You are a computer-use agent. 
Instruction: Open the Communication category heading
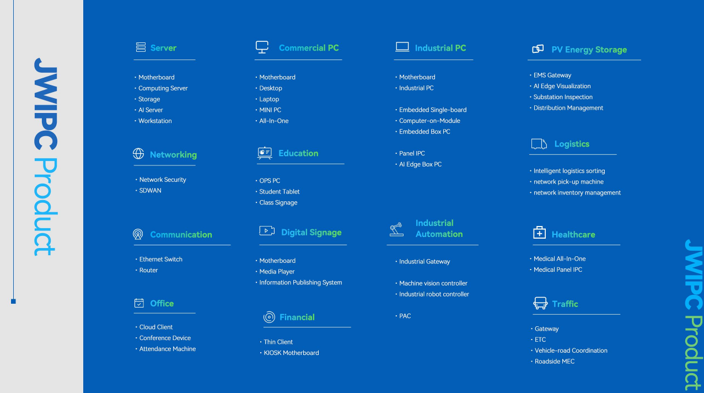click(x=181, y=234)
